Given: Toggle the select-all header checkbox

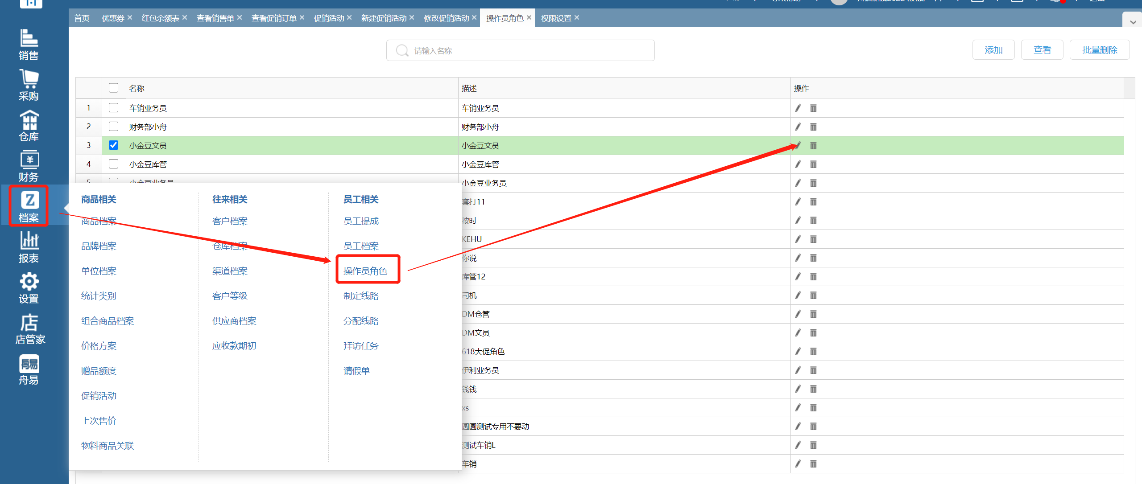Looking at the screenshot, I should tap(114, 88).
